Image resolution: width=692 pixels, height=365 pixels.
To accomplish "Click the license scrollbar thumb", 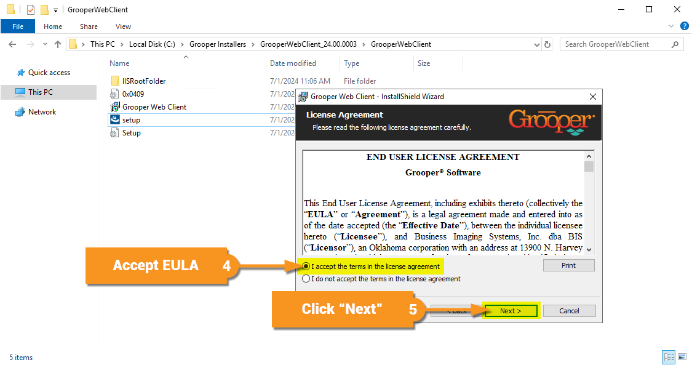I will coord(589,166).
